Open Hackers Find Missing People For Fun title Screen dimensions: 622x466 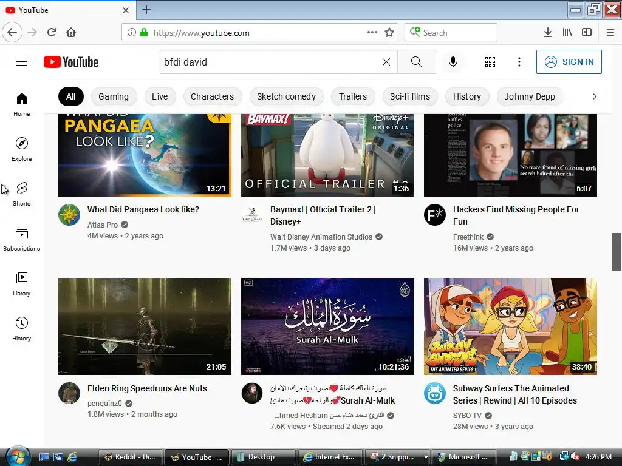tap(516, 215)
